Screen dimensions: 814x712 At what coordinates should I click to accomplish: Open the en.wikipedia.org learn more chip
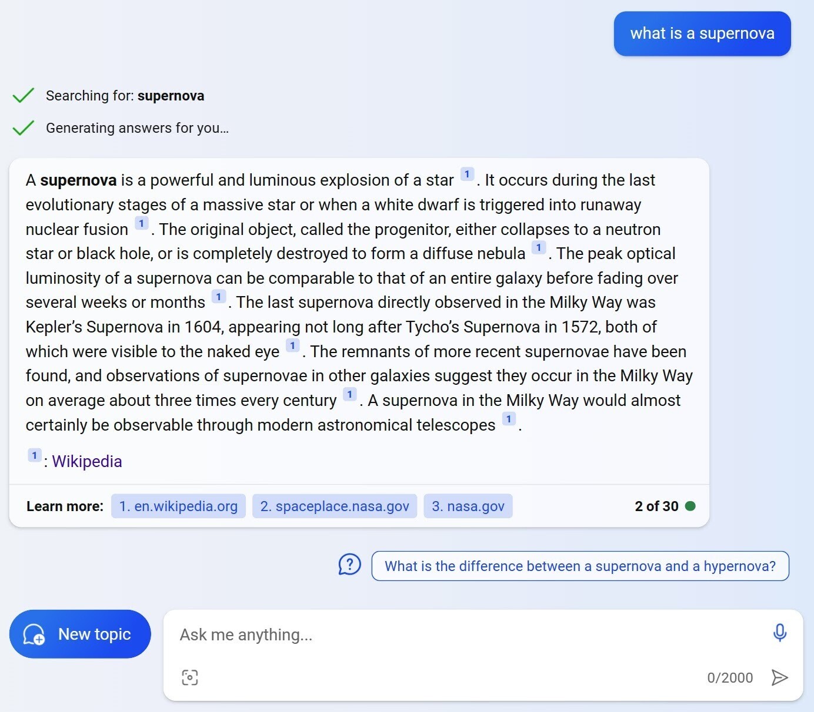(178, 506)
